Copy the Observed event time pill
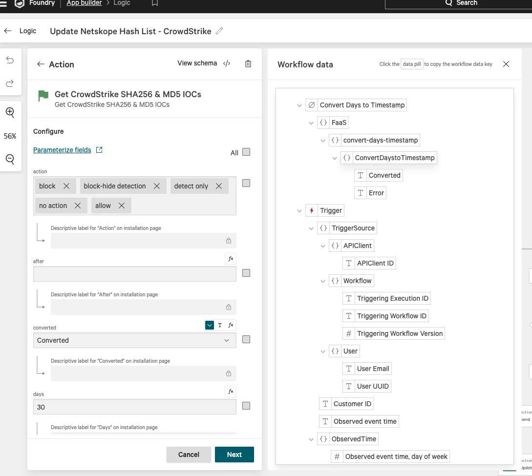The width and height of the screenshot is (532, 476). coord(359,421)
